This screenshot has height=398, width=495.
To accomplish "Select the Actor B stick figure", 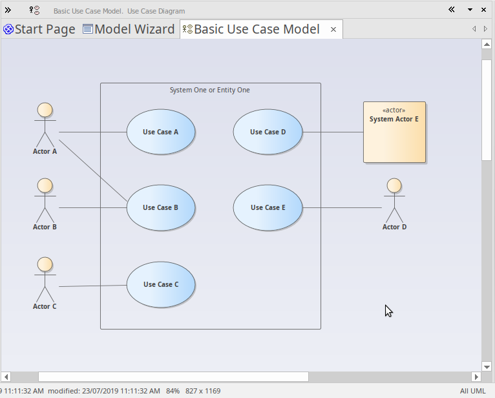I will (x=45, y=200).
